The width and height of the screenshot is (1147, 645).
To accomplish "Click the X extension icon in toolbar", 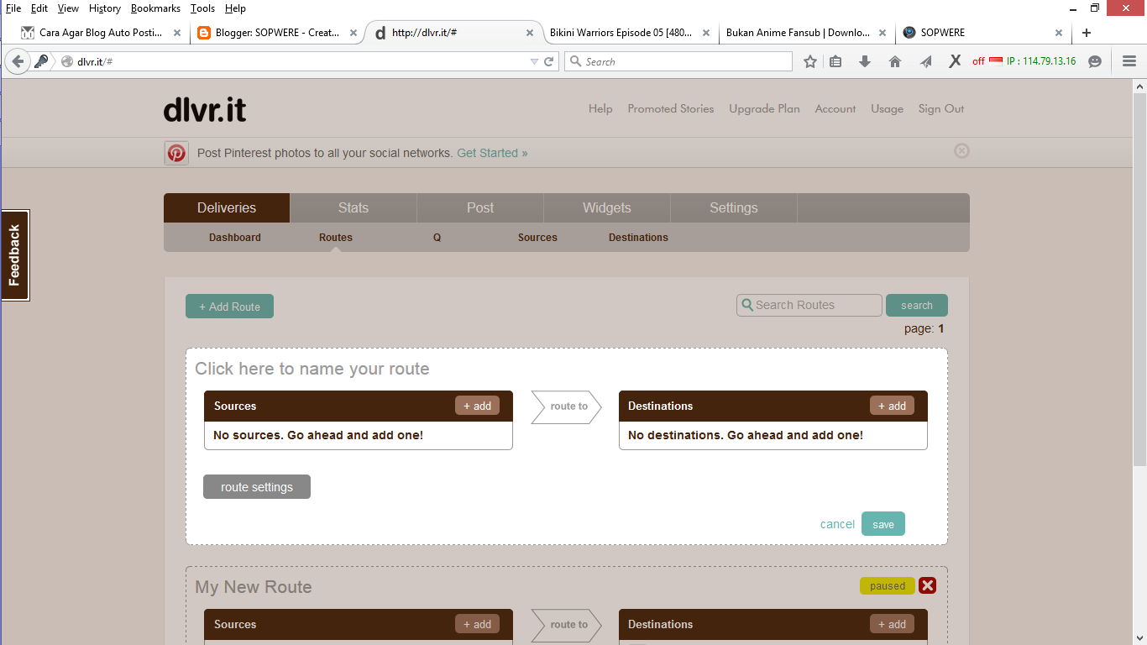I will pos(955,61).
